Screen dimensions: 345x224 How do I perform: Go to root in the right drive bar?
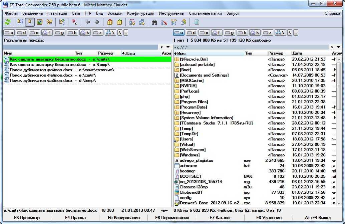click(290, 33)
